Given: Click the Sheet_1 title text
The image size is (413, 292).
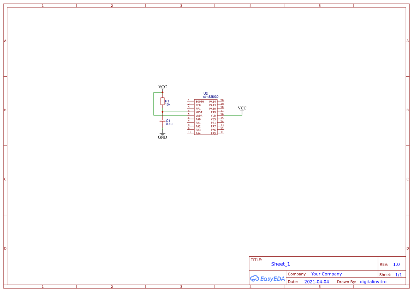Looking at the screenshot, I should pyautogui.click(x=281, y=264).
